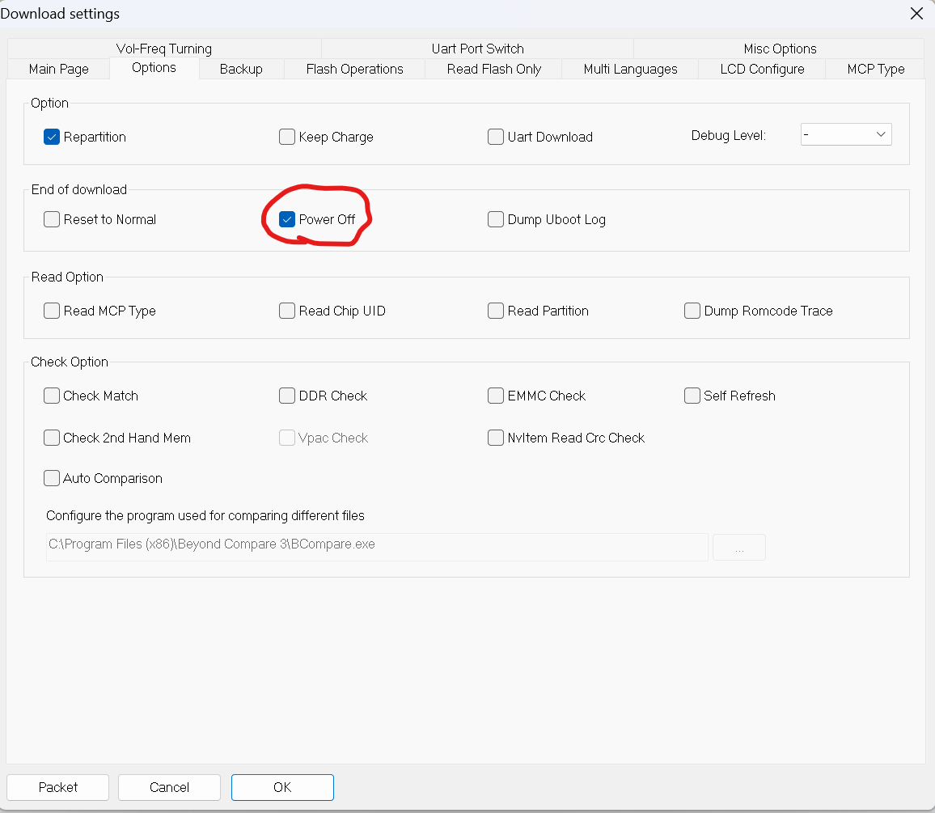Enable Read Chip UID option
The width and height of the screenshot is (935, 813).
coord(287,311)
